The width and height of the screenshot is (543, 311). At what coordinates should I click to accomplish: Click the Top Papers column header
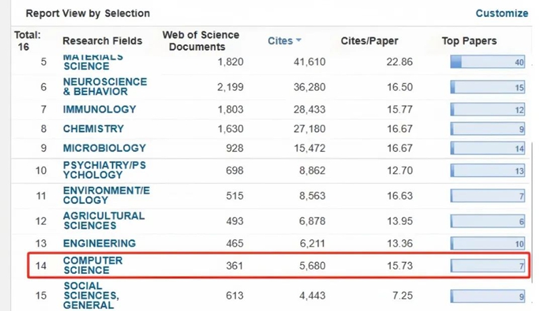(469, 41)
